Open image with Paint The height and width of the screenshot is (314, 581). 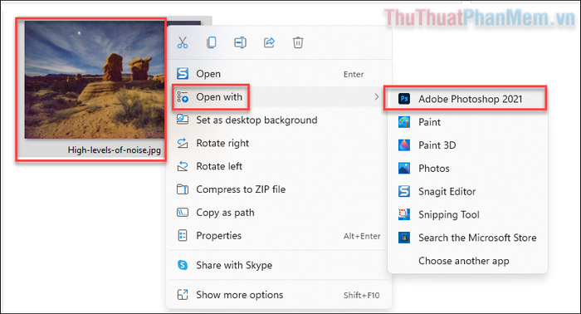[x=467, y=122]
